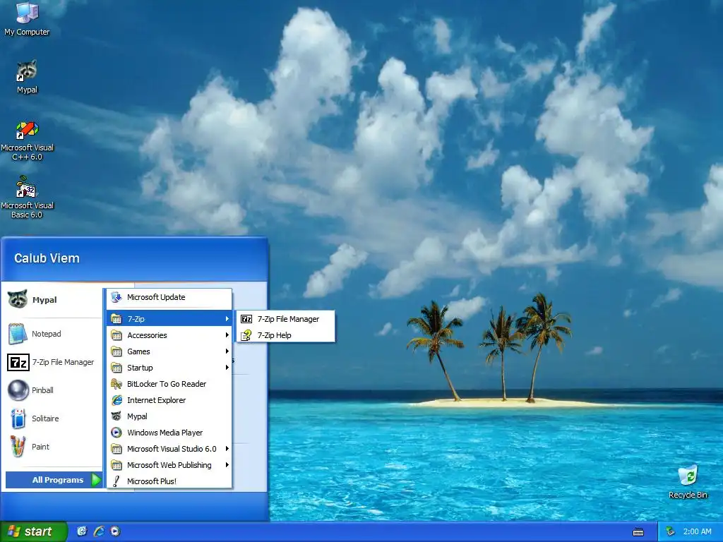Click the Paint brushes icon

(x=18, y=447)
